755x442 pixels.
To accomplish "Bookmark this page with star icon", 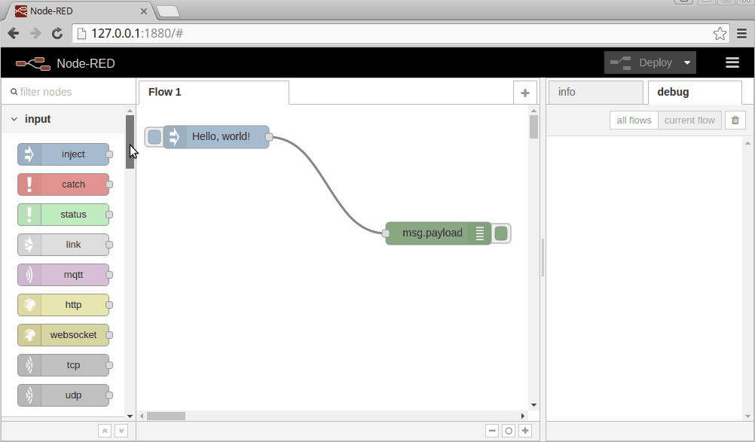I will pyautogui.click(x=720, y=34).
